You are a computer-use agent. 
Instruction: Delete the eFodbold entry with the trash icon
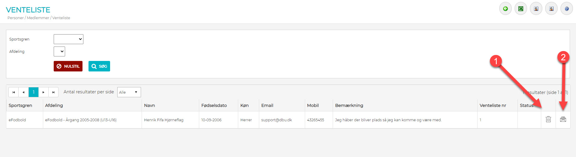tap(548, 119)
